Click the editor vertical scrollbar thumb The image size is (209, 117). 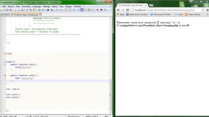[110, 95]
